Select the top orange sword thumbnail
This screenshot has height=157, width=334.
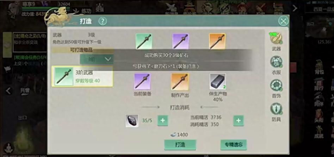tap(217, 41)
